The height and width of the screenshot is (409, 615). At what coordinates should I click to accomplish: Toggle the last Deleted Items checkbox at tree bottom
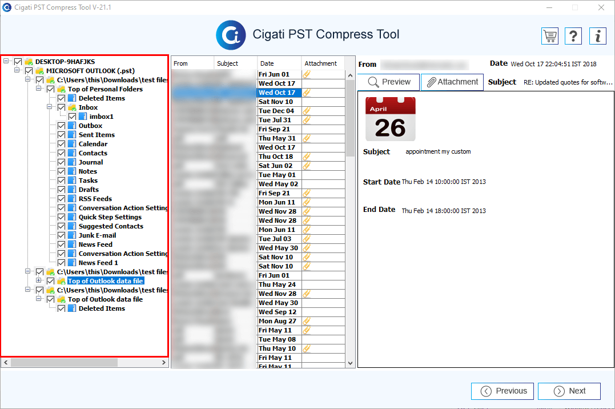pos(61,308)
